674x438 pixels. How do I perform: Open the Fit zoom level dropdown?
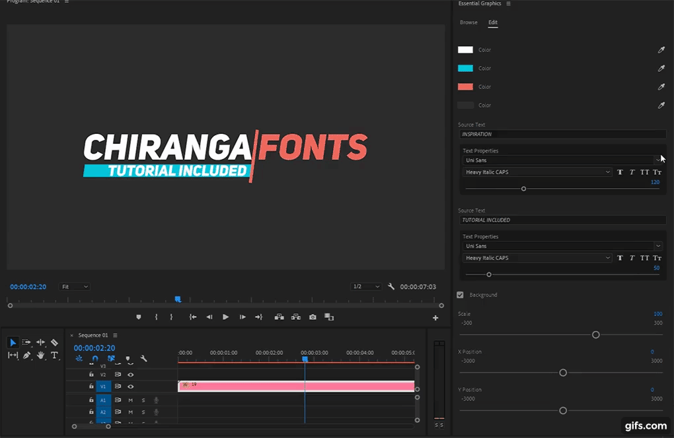click(x=75, y=286)
